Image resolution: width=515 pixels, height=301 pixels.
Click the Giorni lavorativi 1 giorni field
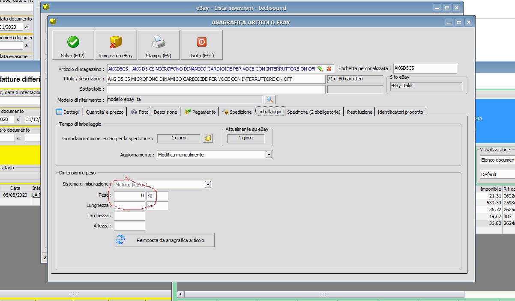coord(179,138)
